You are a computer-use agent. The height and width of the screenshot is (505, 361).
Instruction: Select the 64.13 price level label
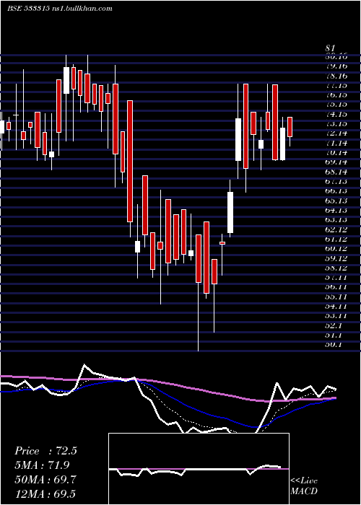tap(336, 211)
